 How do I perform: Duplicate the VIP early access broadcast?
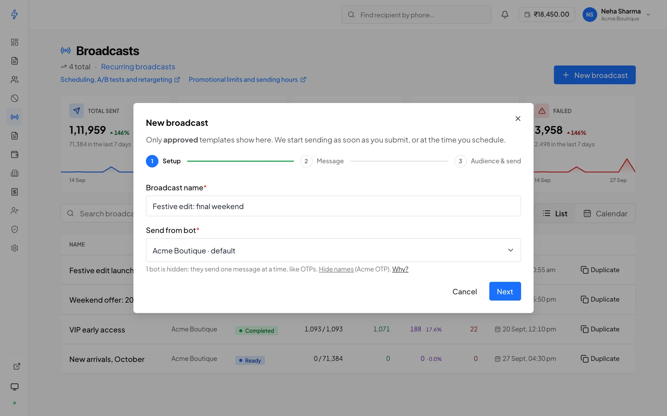pos(600,329)
